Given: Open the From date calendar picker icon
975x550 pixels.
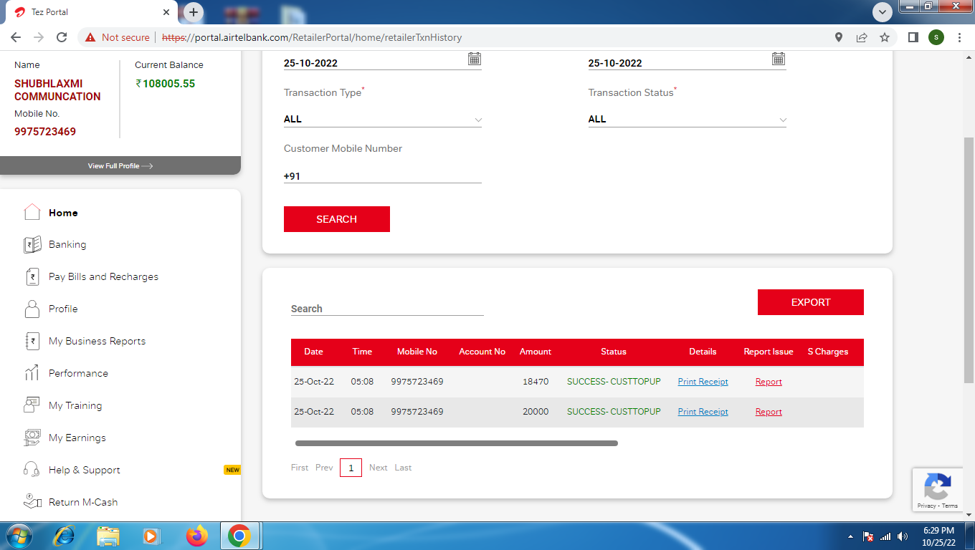Looking at the screenshot, I should pos(474,59).
